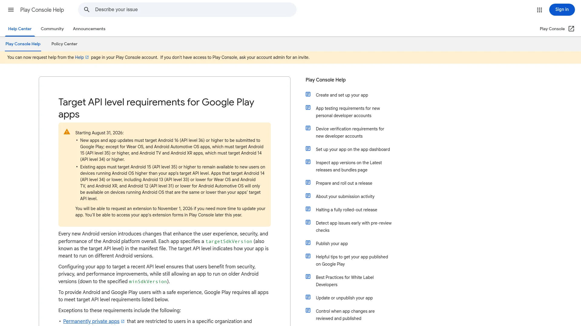The height and width of the screenshot is (326, 581).
Task: Click the search magnifier icon
Action: click(x=87, y=10)
